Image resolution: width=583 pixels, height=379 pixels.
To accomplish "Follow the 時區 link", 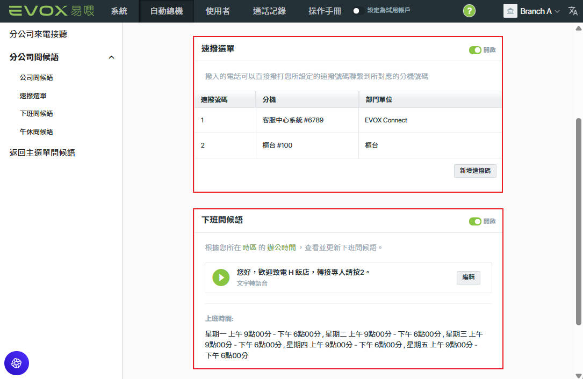I will click(249, 247).
